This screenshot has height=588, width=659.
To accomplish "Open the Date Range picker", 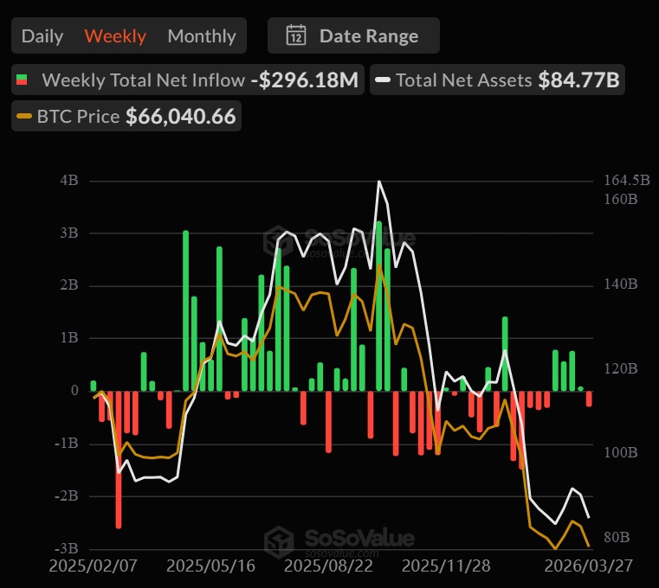I will (x=353, y=36).
